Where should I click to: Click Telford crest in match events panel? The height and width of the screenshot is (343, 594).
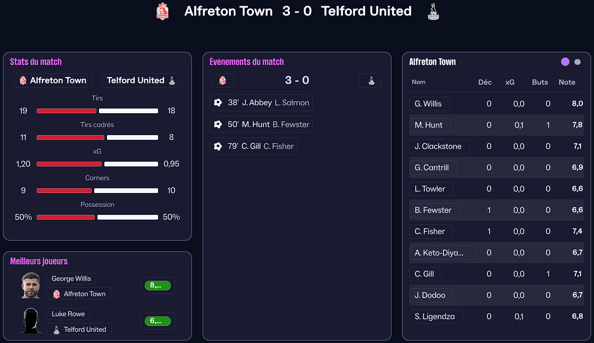[x=371, y=81]
